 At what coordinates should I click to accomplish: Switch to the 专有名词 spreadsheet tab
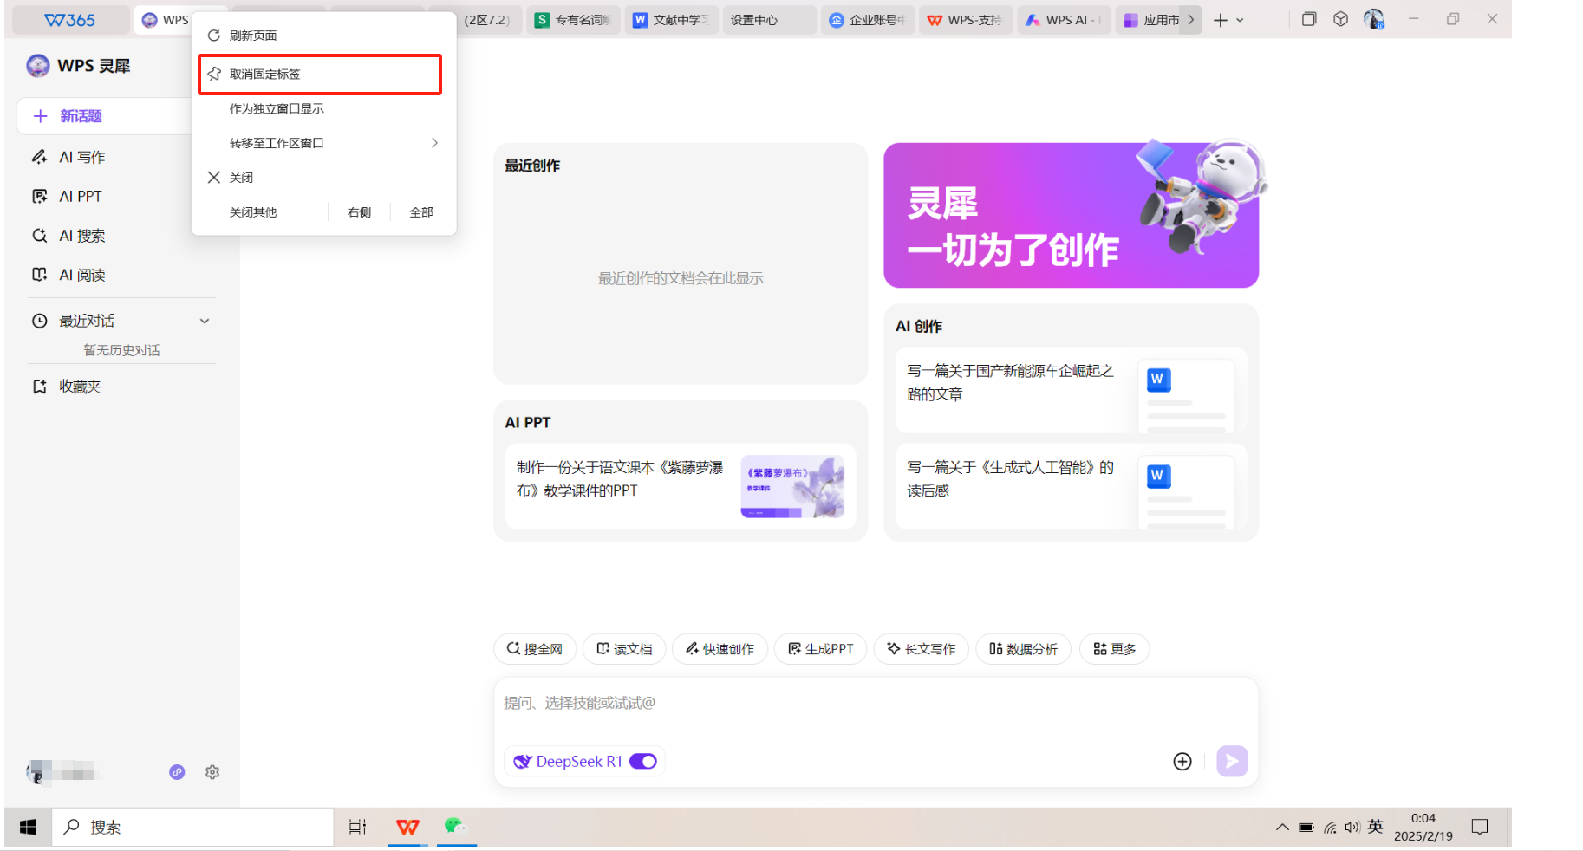(573, 20)
